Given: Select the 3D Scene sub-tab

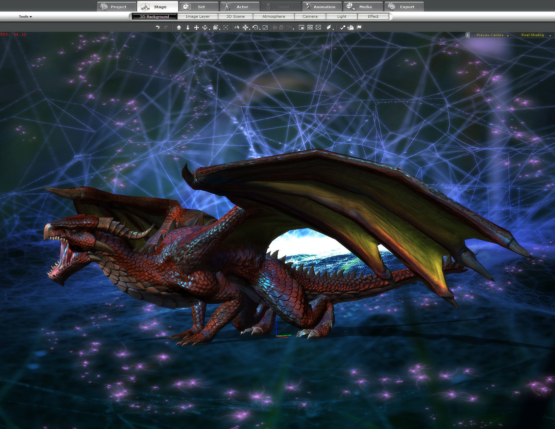Looking at the screenshot, I should [x=235, y=16].
